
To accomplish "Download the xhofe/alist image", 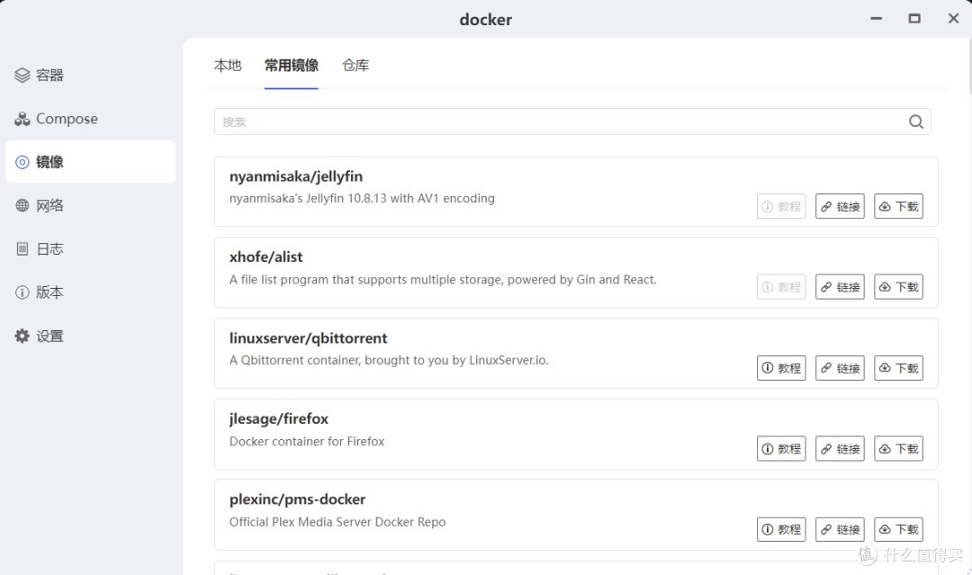I will coord(898,287).
